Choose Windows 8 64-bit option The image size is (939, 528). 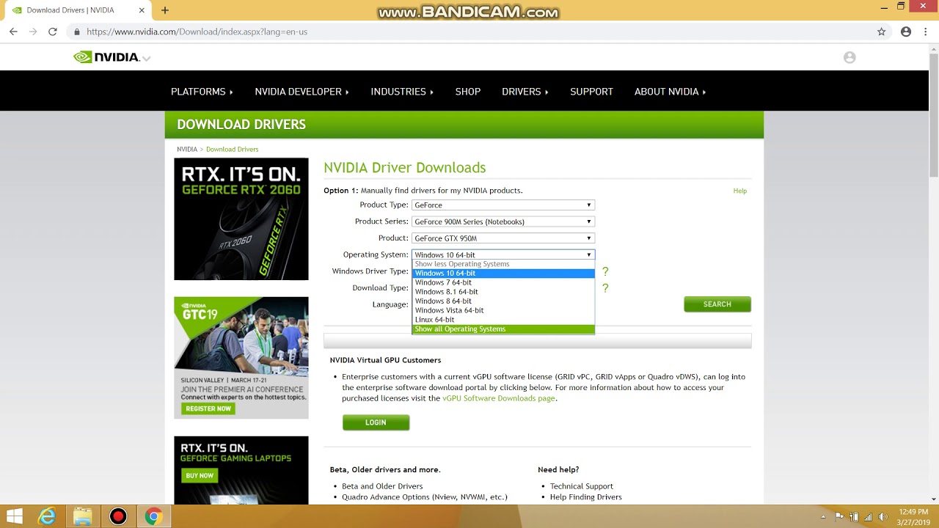(503, 301)
